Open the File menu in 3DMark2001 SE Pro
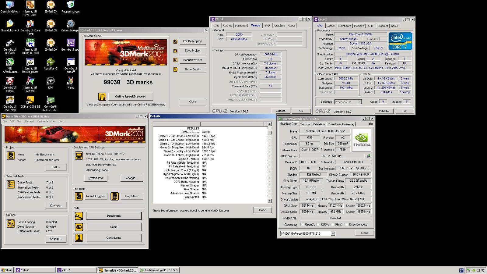Screen dimensions: 487x274 pos(5,121)
